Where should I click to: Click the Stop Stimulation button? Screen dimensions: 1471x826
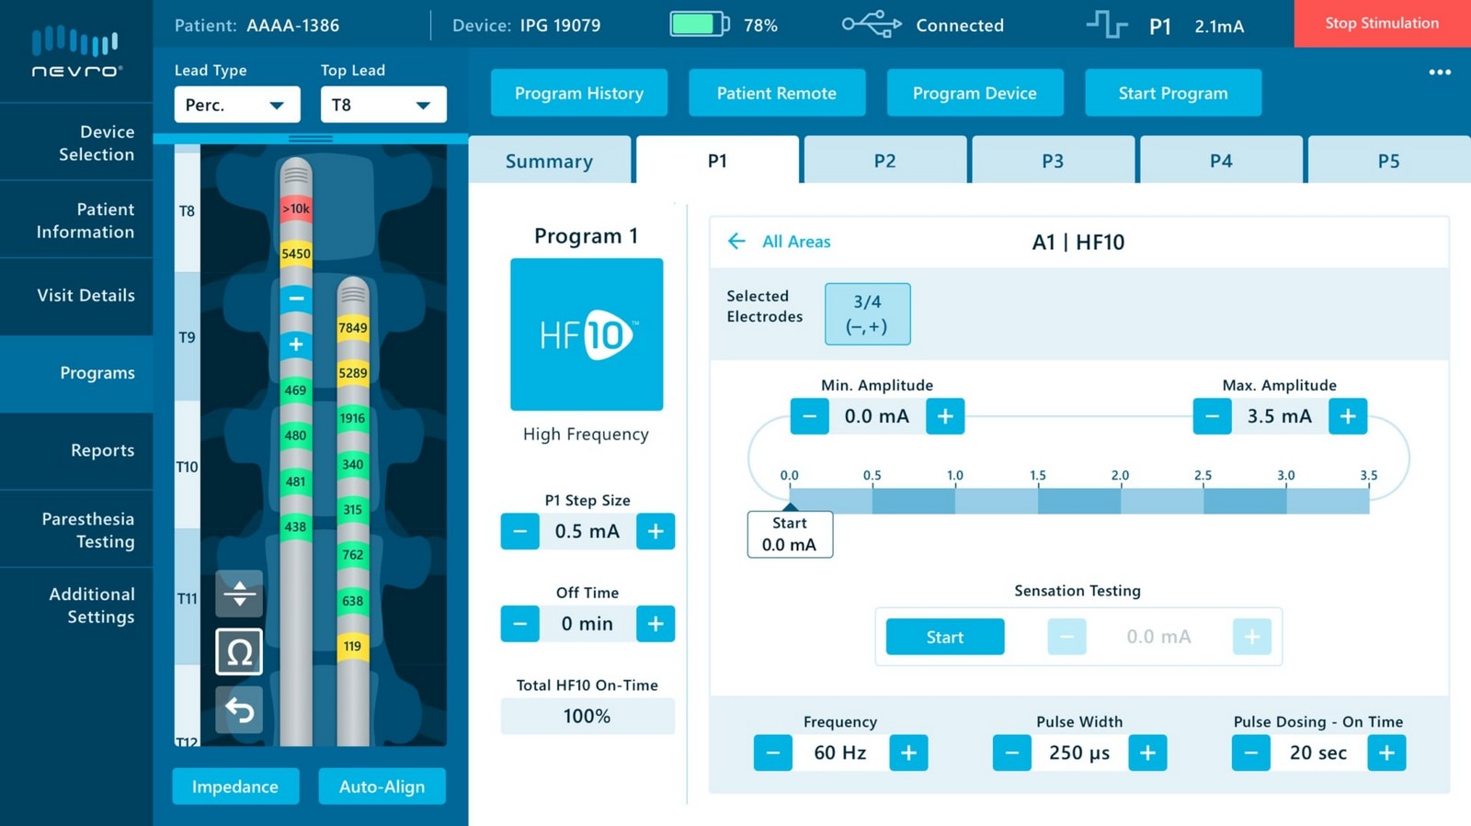pos(1383,23)
